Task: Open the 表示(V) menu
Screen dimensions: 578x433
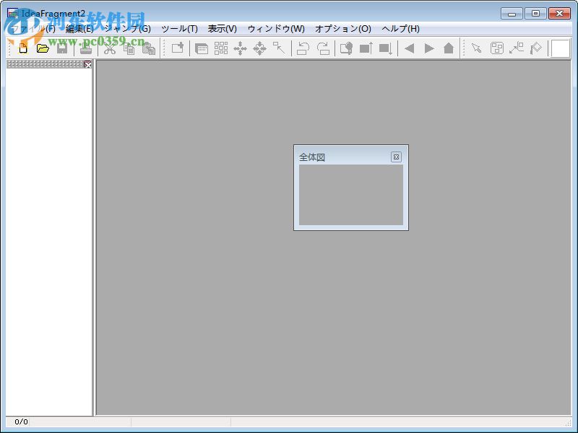Action: (223, 29)
